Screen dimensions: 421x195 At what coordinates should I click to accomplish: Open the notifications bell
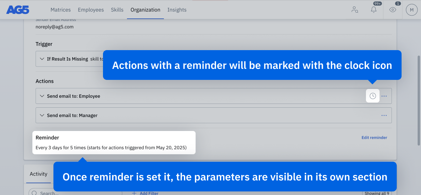click(x=374, y=10)
